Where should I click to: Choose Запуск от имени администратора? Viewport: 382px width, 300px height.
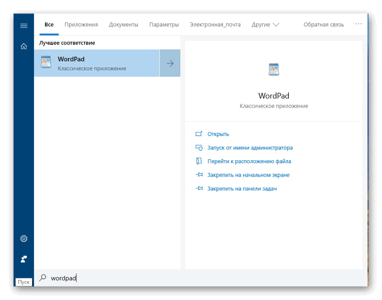click(250, 148)
